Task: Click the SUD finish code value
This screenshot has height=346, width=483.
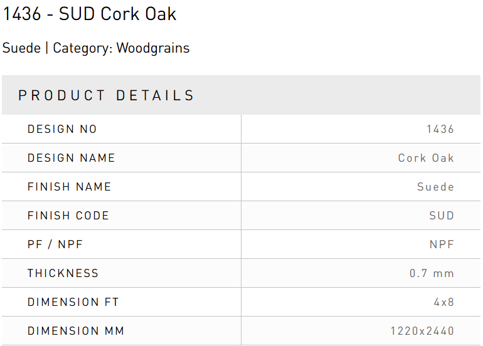Action: pyautogui.click(x=442, y=216)
